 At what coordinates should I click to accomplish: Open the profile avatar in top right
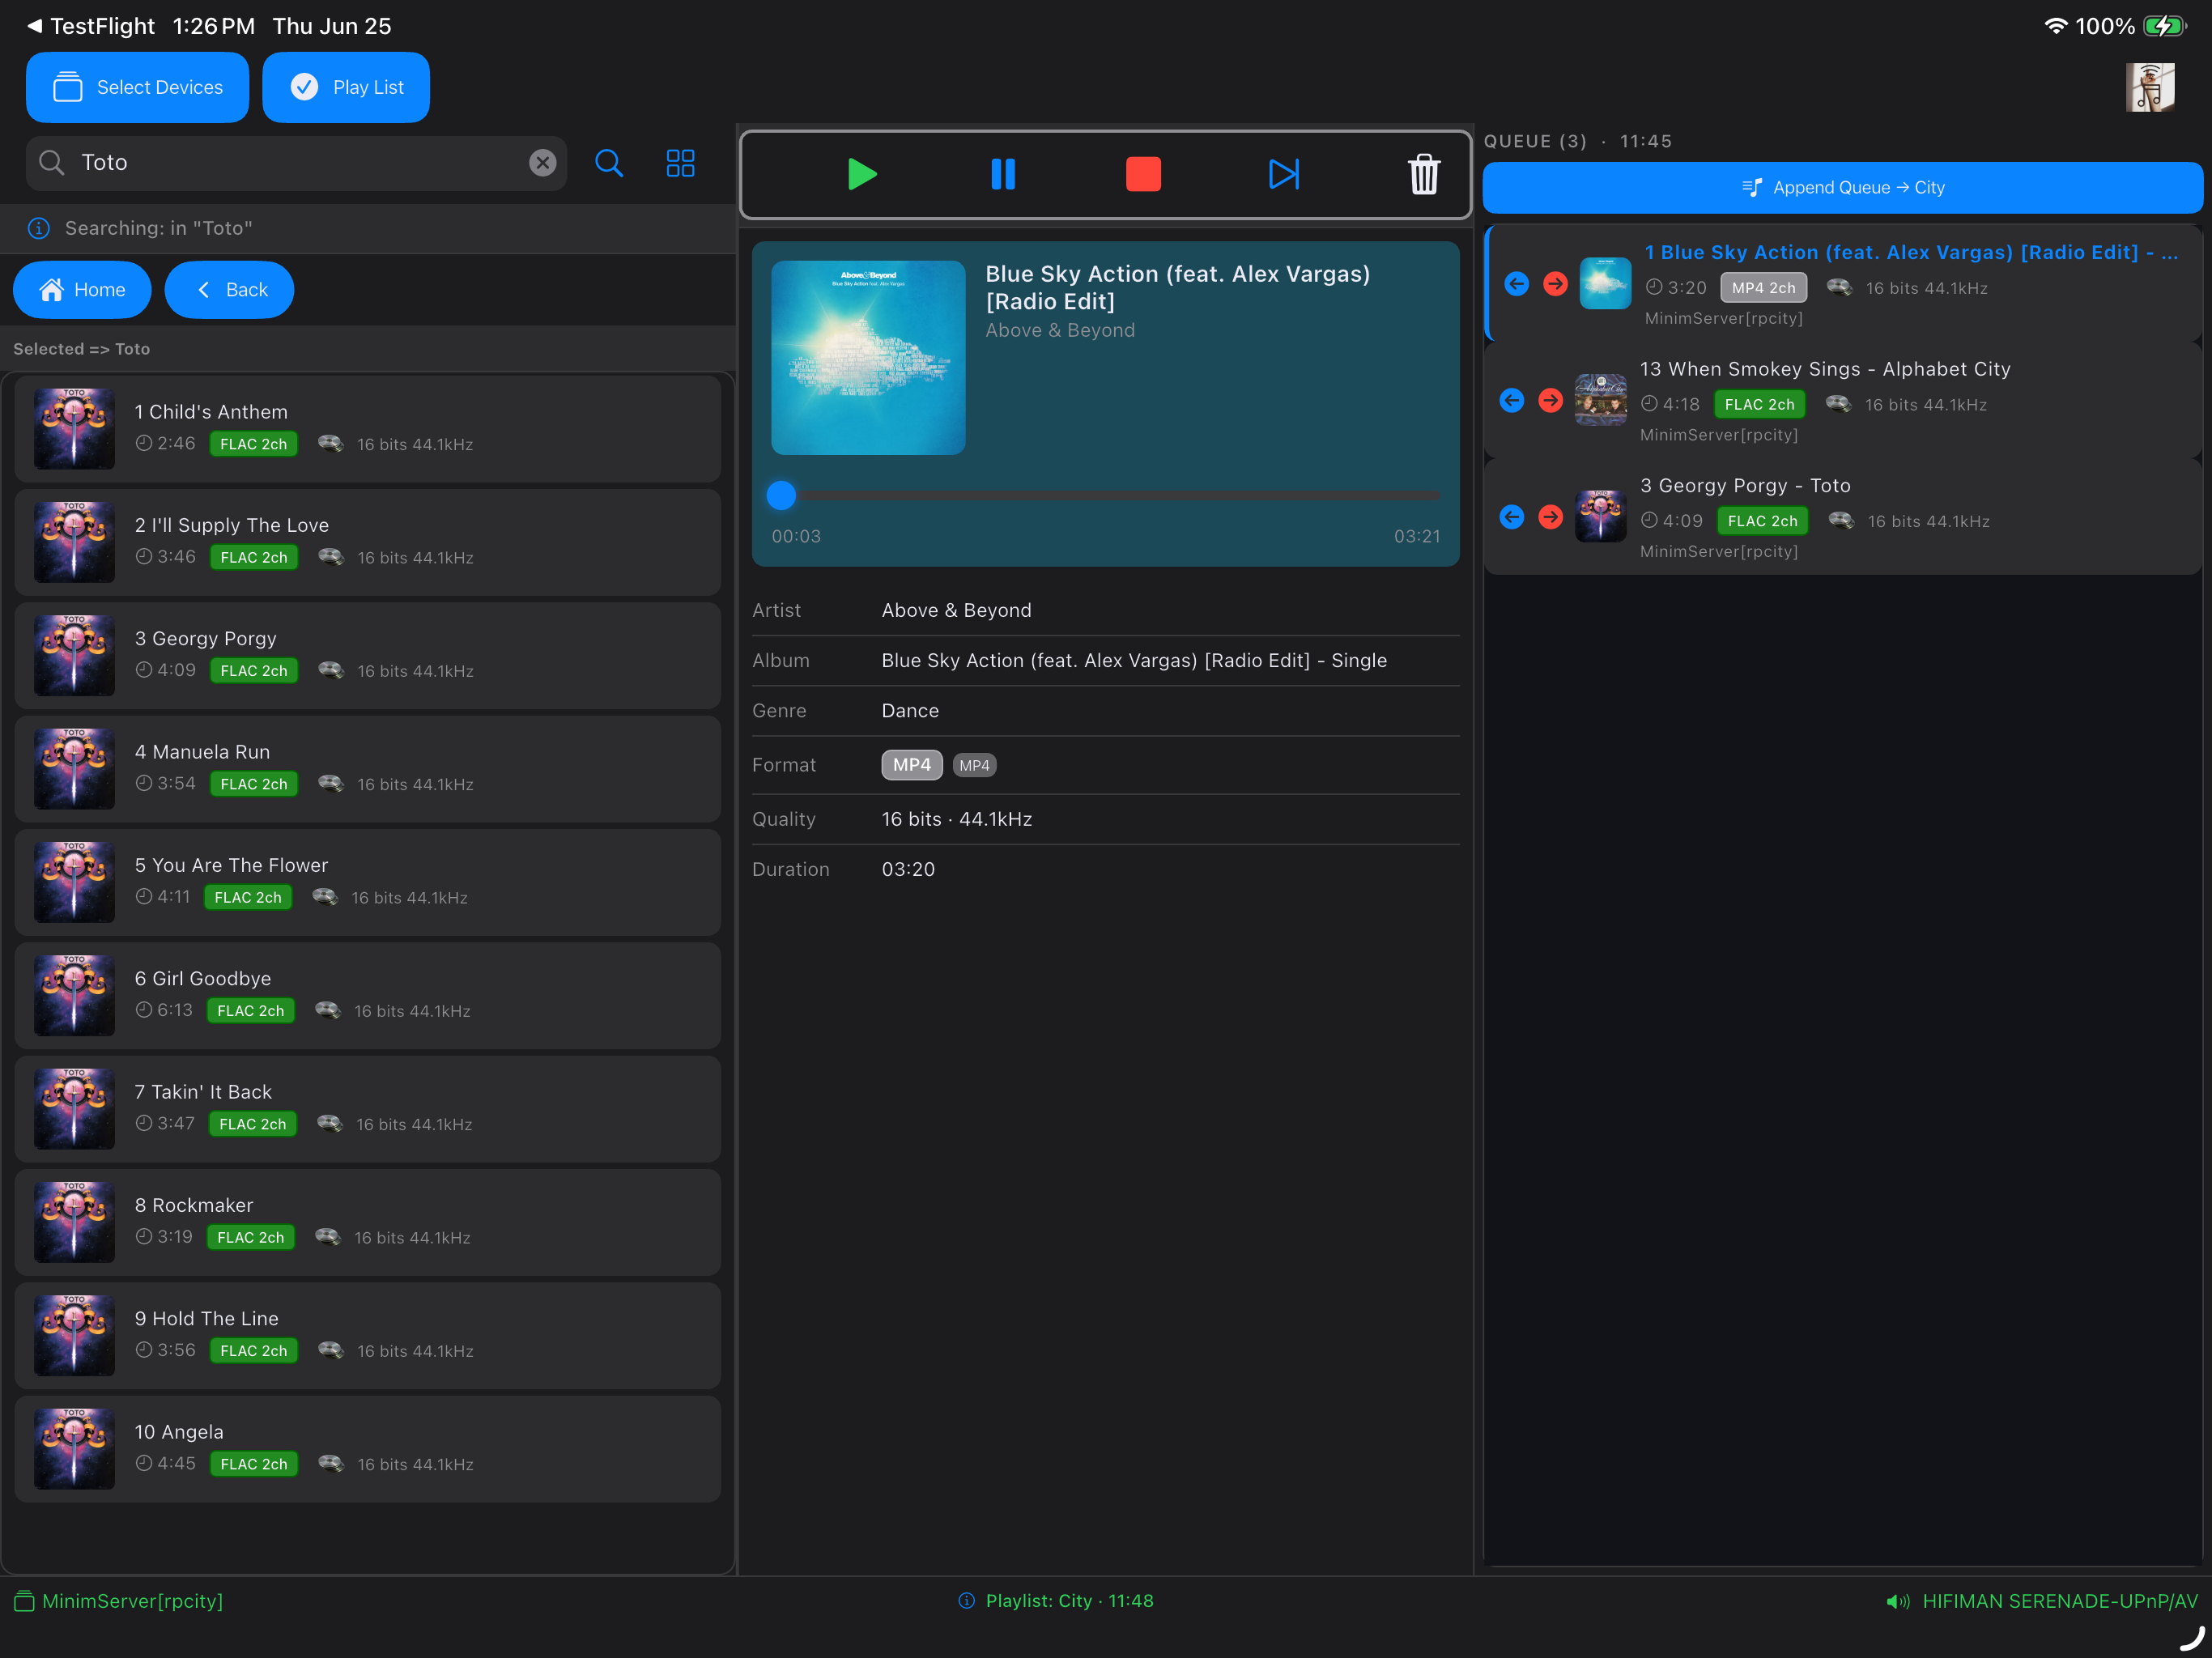click(x=2149, y=87)
